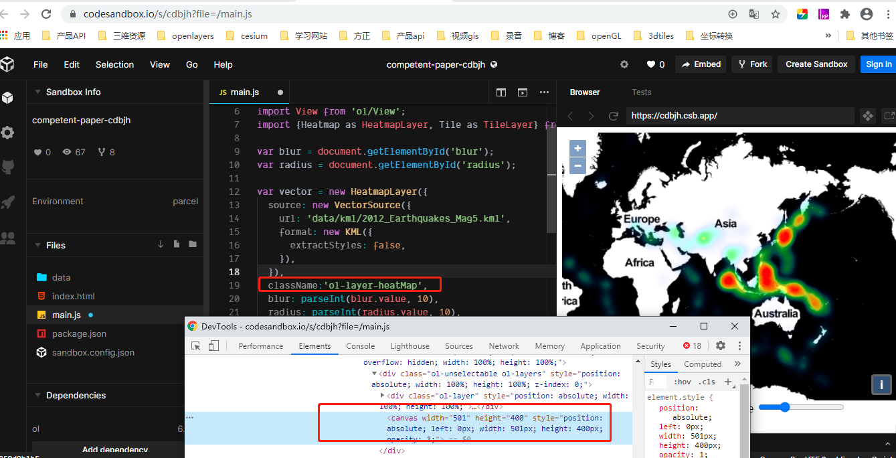Create a new file in the Files panel

point(177,244)
